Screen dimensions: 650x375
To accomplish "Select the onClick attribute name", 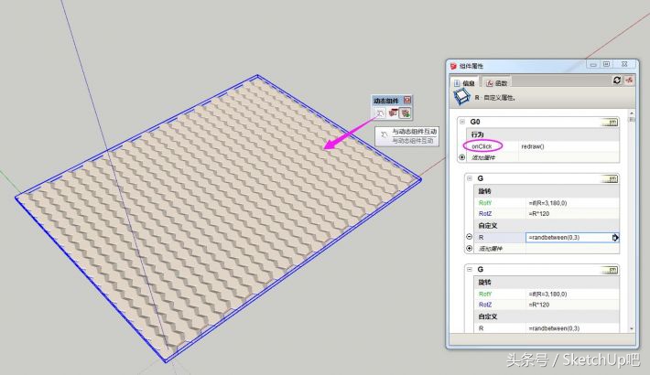I will coord(482,146).
